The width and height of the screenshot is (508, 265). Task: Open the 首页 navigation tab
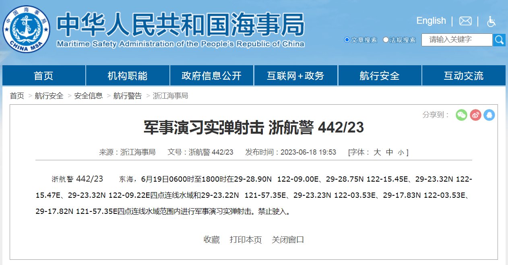(x=43, y=76)
